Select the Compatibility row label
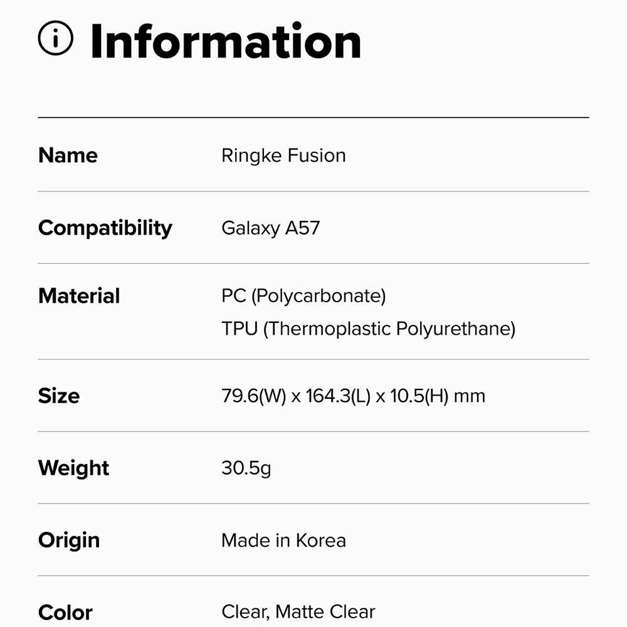 click(105, 228)
